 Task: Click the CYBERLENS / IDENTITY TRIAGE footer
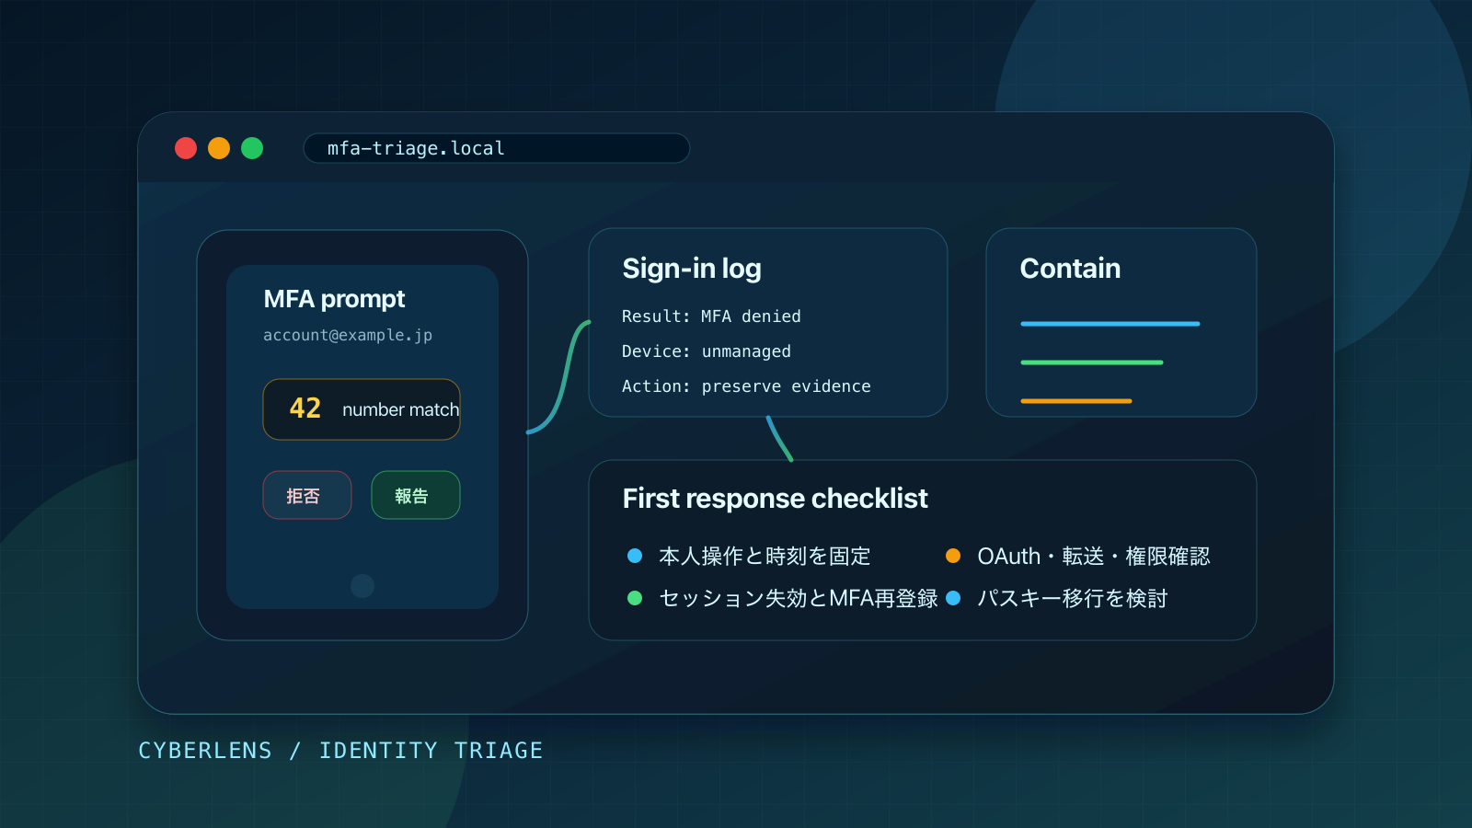pyautogui.click(x=340, y=751)
